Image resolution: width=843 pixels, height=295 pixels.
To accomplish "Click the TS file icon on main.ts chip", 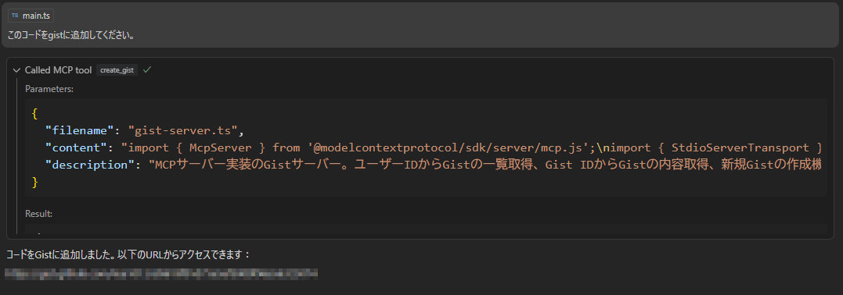I will (15, 16).
